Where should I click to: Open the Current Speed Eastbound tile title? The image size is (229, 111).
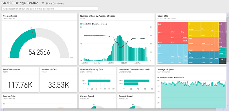87,96
